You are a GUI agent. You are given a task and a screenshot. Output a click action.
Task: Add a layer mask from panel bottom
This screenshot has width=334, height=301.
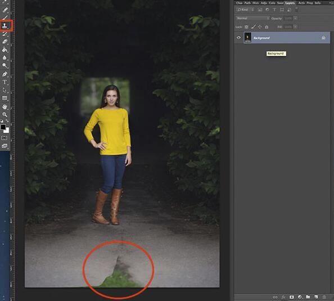292,297
